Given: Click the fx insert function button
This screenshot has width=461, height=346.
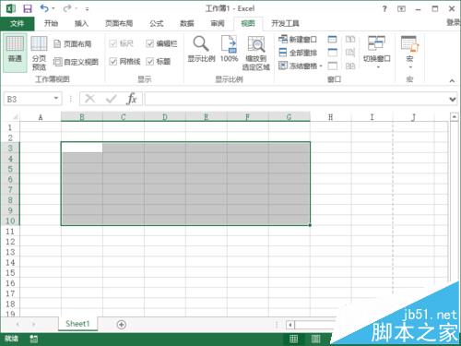Looking at the screenshot, I should click(x=132, y=99).
